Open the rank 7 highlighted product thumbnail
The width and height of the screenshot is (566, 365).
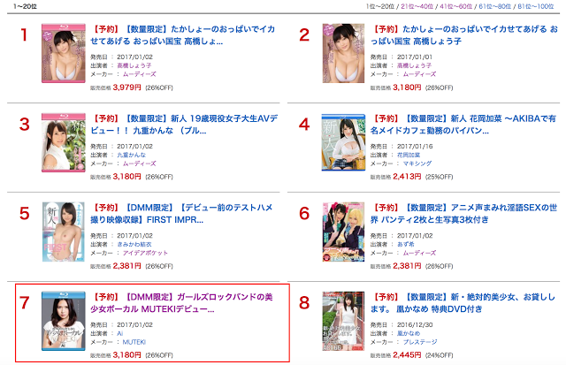(64, 321)
